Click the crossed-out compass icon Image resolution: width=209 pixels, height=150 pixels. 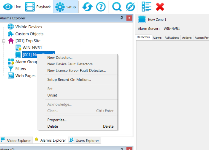[x=130, y=7]
